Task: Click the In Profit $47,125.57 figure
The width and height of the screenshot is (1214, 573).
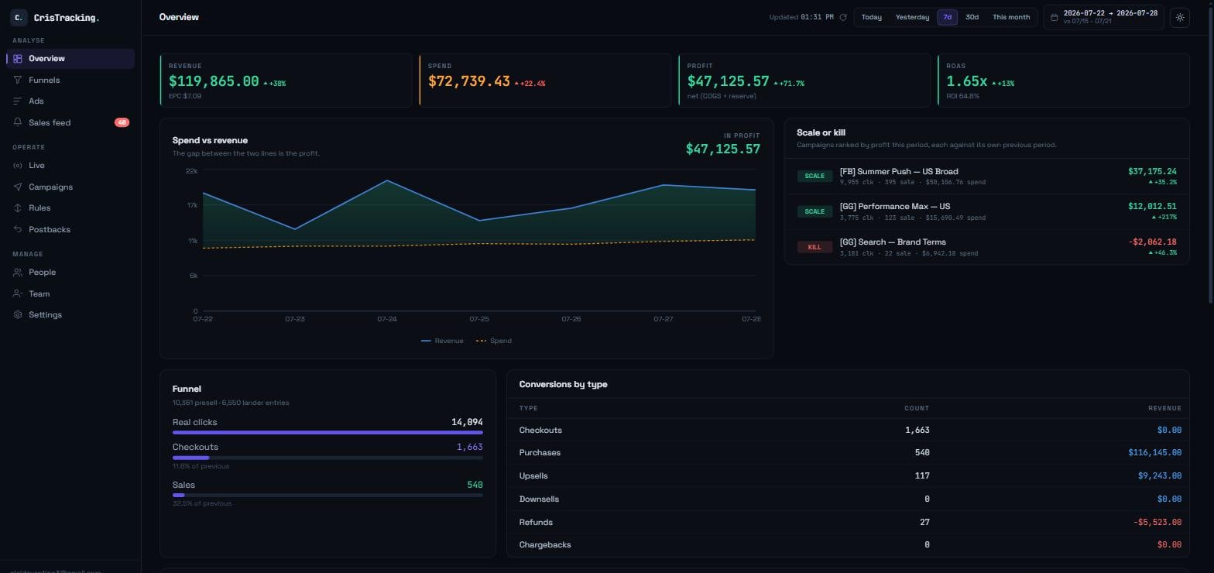Action: point(723,149)
